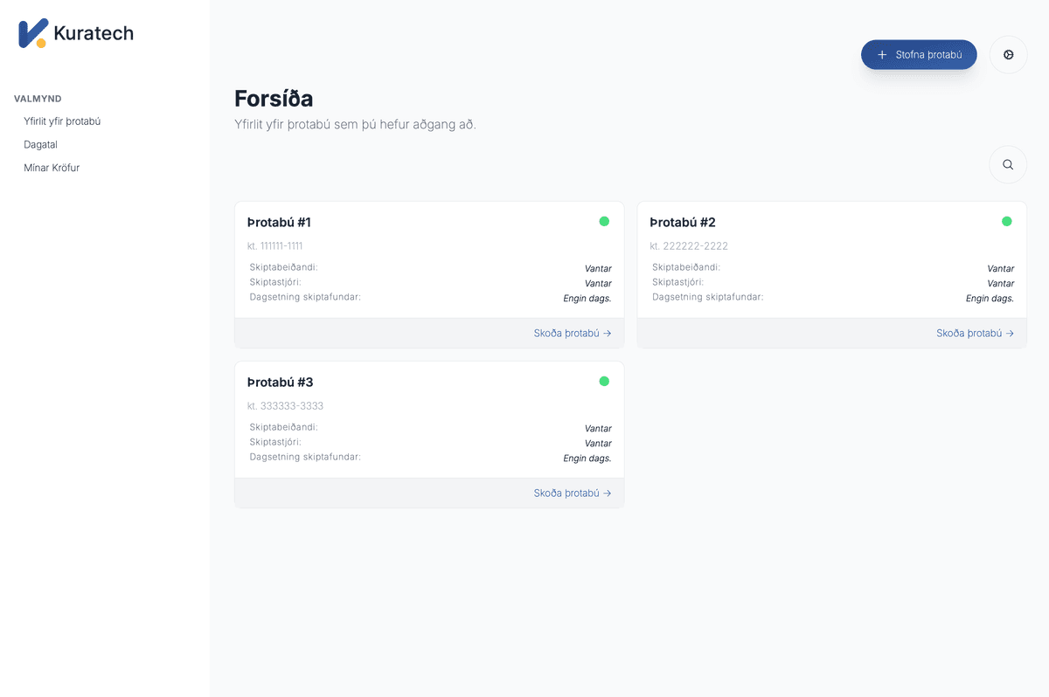Screen dimensions: 1049x697
Task: Click the Þrotabú #3 card title
Action: [280, 383]
